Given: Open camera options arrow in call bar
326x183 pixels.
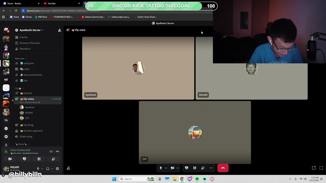Looking at the screenshot, I should tap(178, 168).
